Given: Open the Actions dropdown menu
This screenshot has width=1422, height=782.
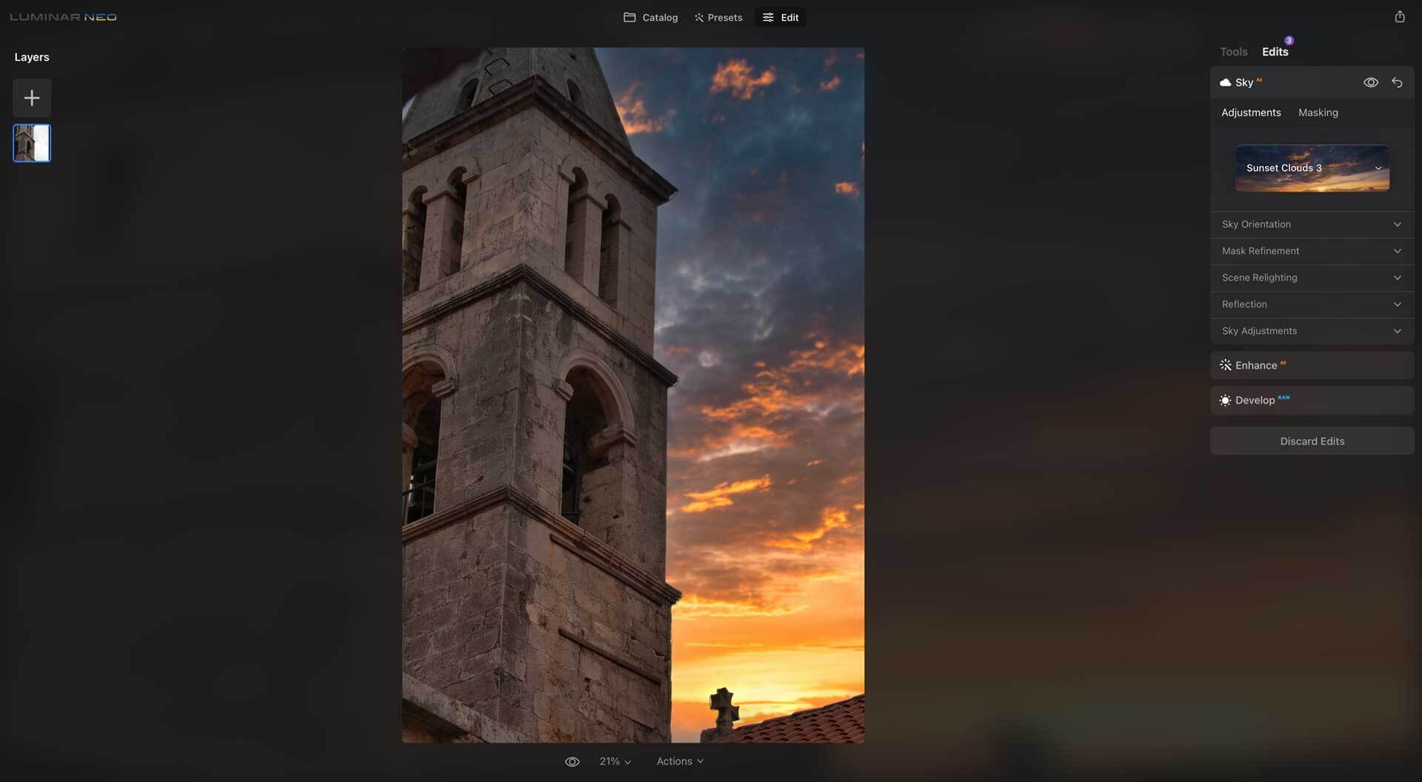Looking at the screenshot, I should tap(679, 762).
